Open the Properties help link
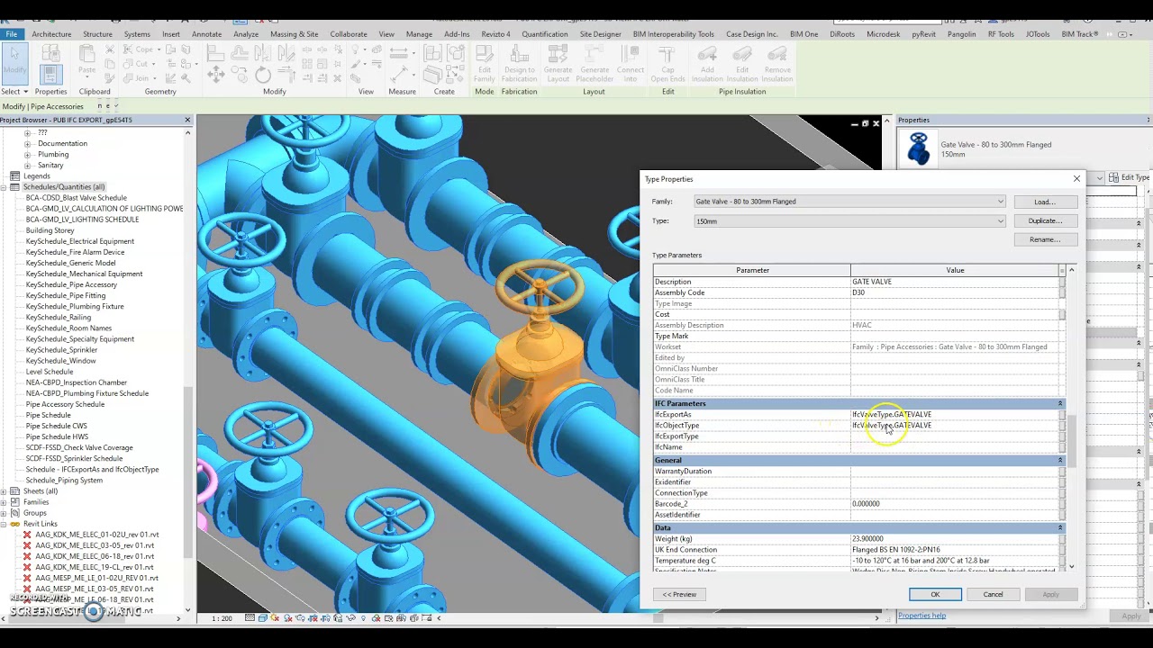This screenshot has height=648, width=1153. point(921,616)
